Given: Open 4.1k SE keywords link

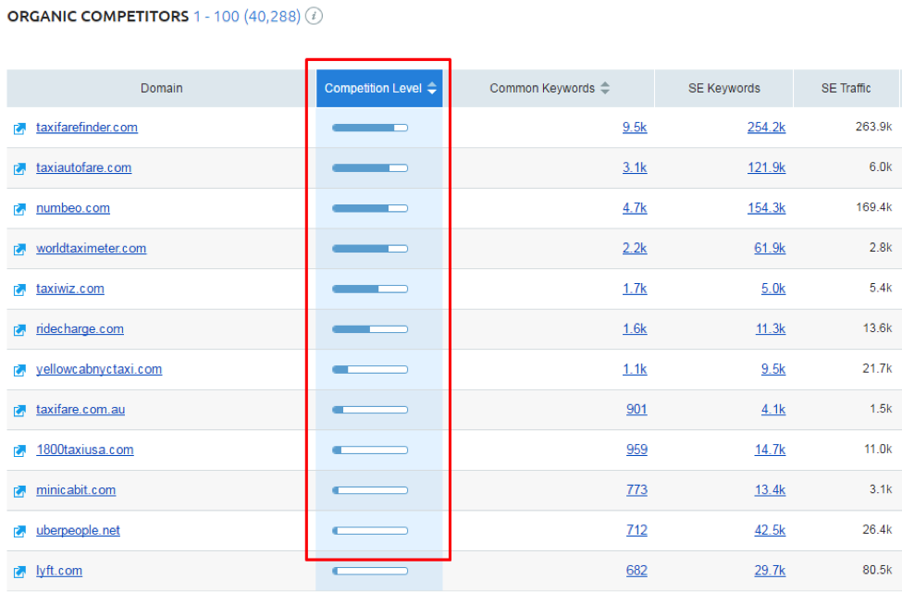Looking at the screenshot, I should click(773, 409).
